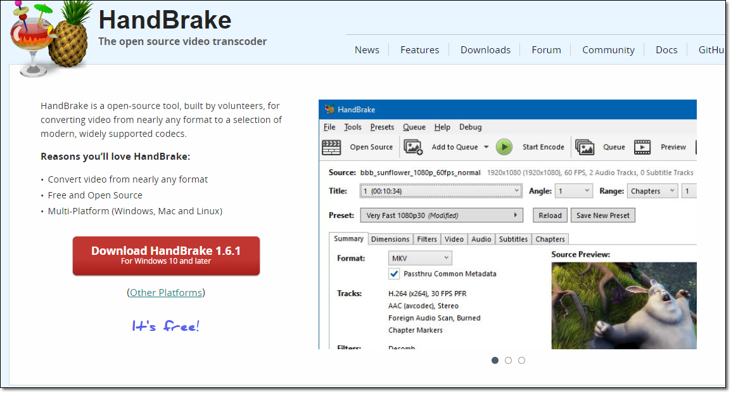This screenshot has height=393, width=731.
Task: Open the Debug menu
Action: [471, 127]
